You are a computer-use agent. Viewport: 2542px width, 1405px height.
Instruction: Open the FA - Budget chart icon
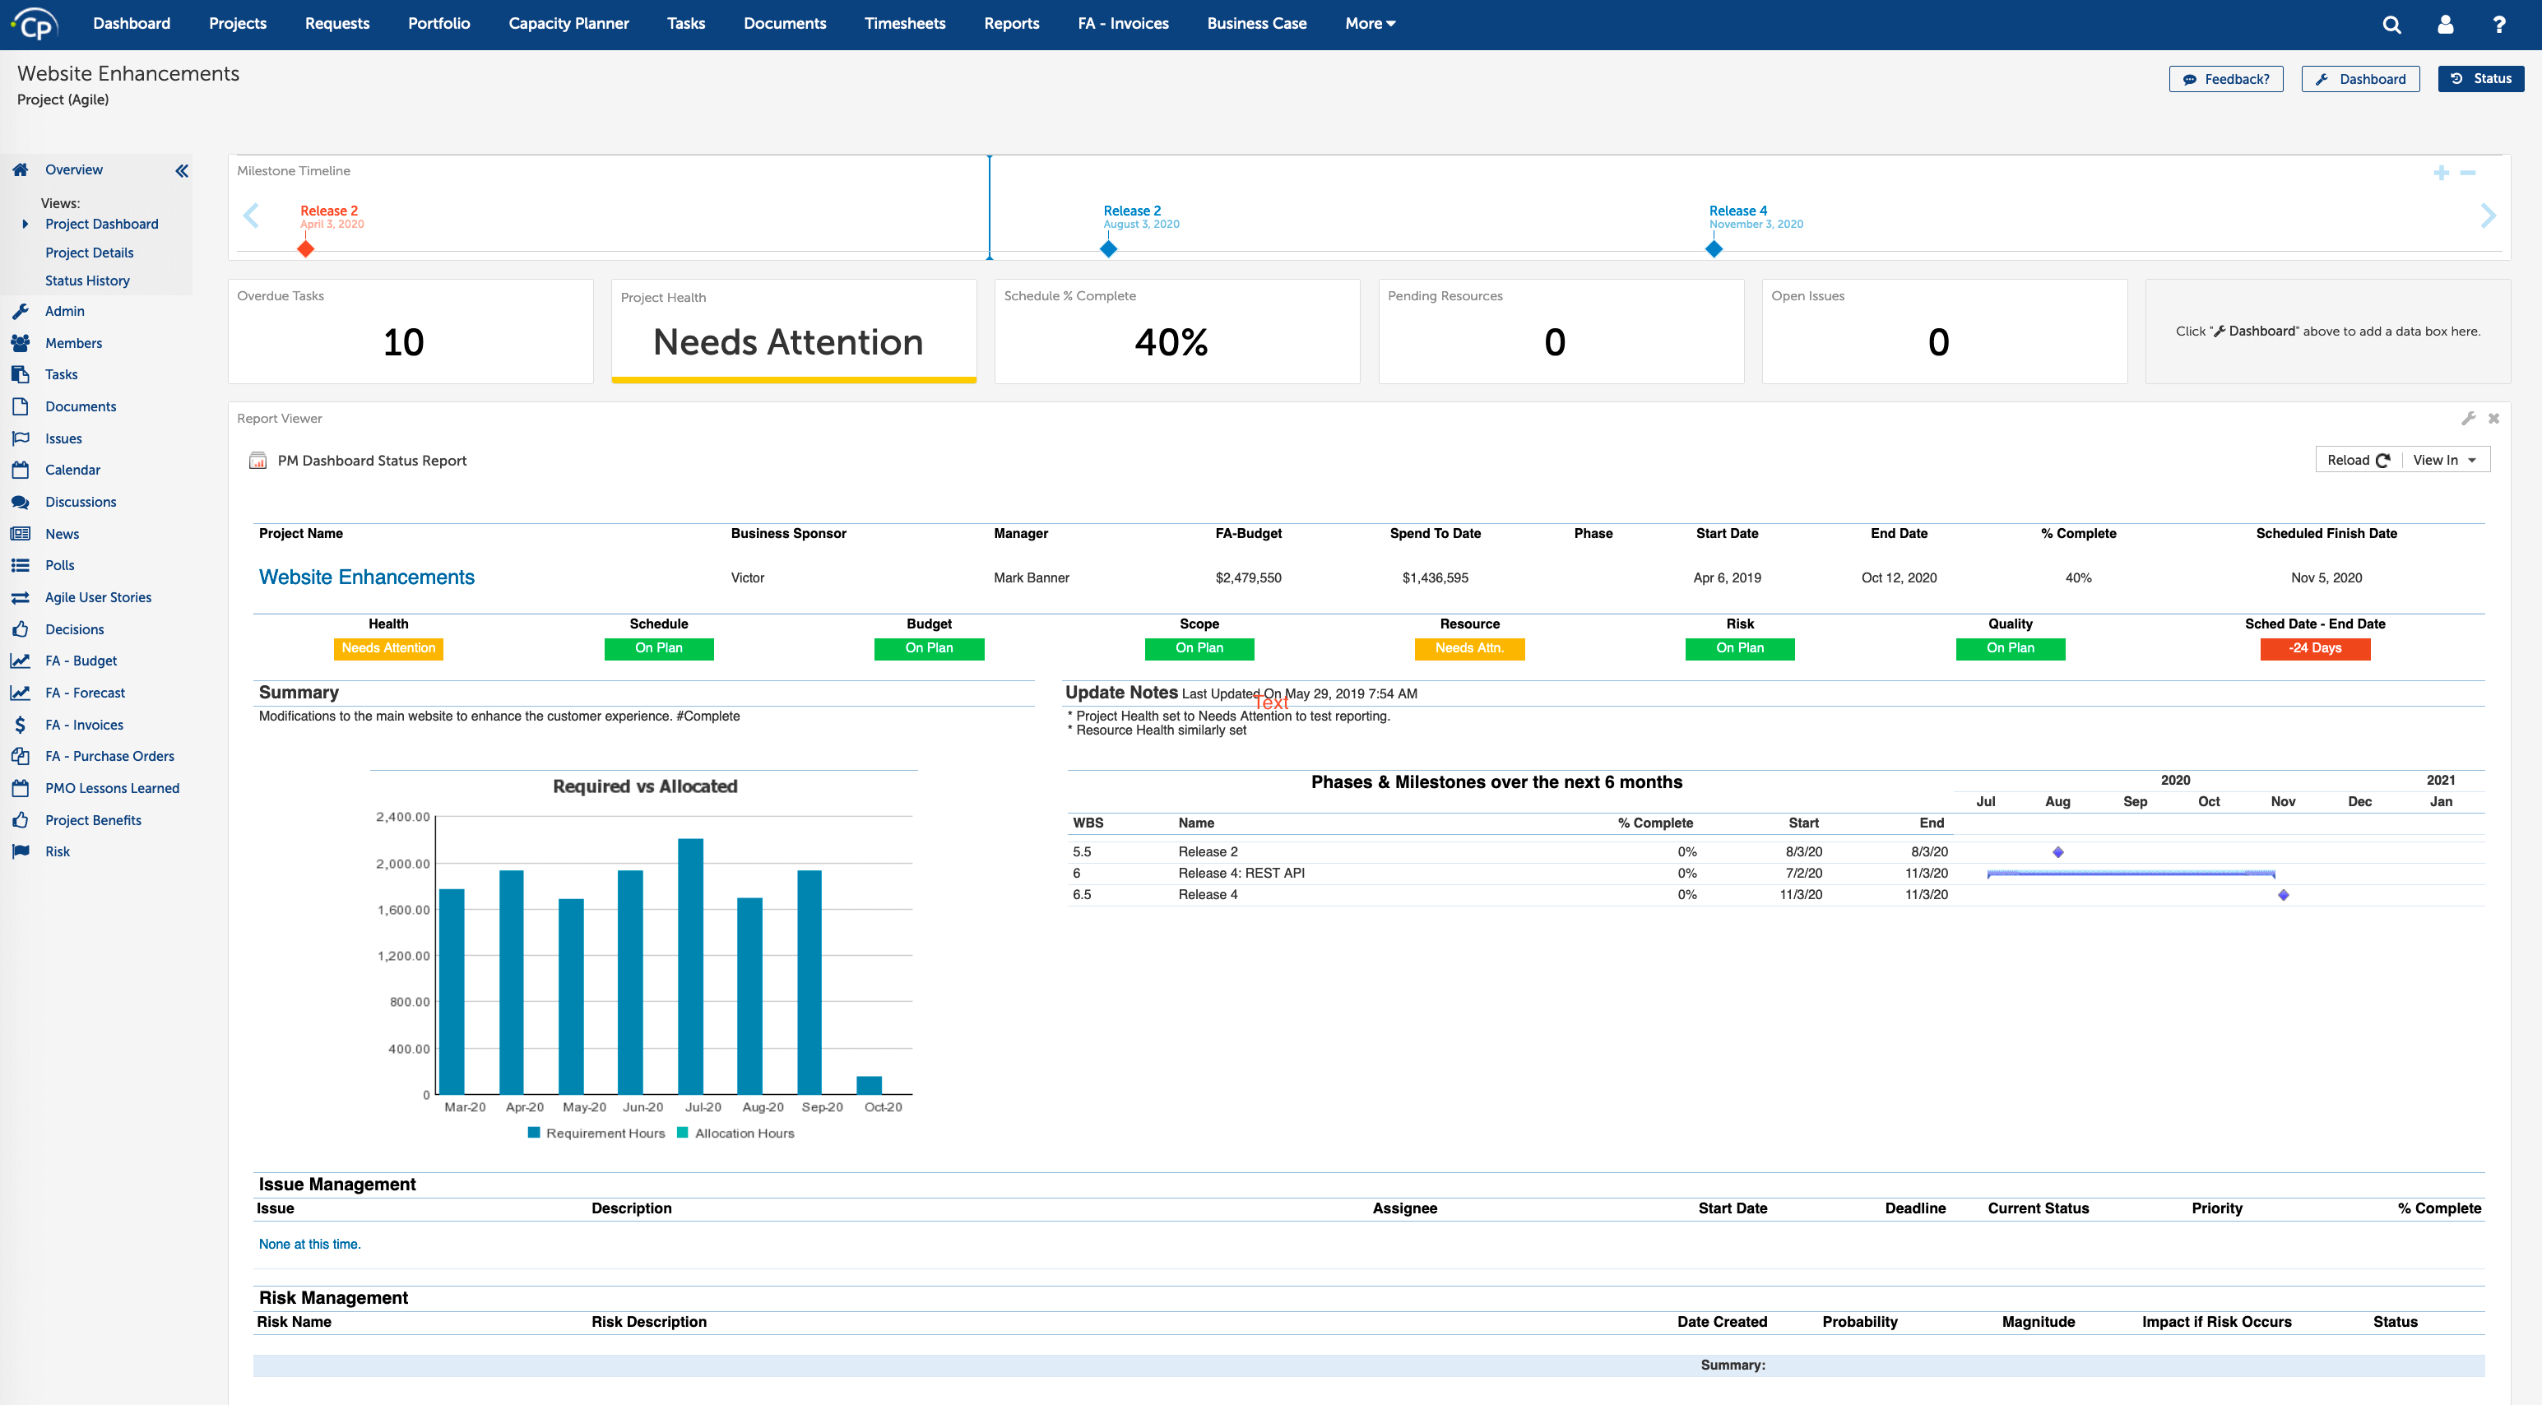(21, 660)
